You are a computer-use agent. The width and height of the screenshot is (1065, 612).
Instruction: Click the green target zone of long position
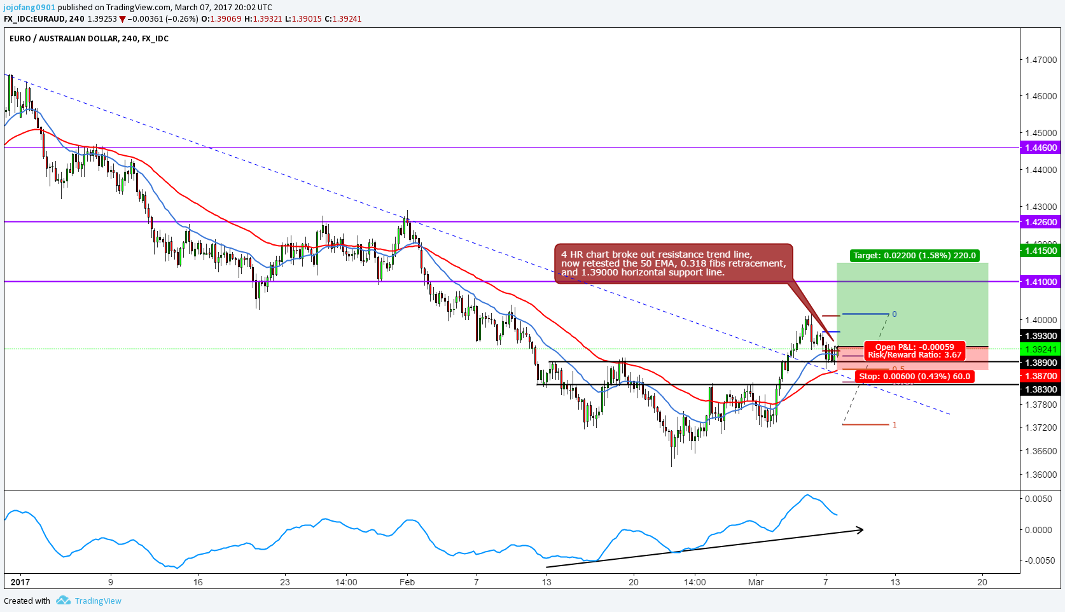912,304
